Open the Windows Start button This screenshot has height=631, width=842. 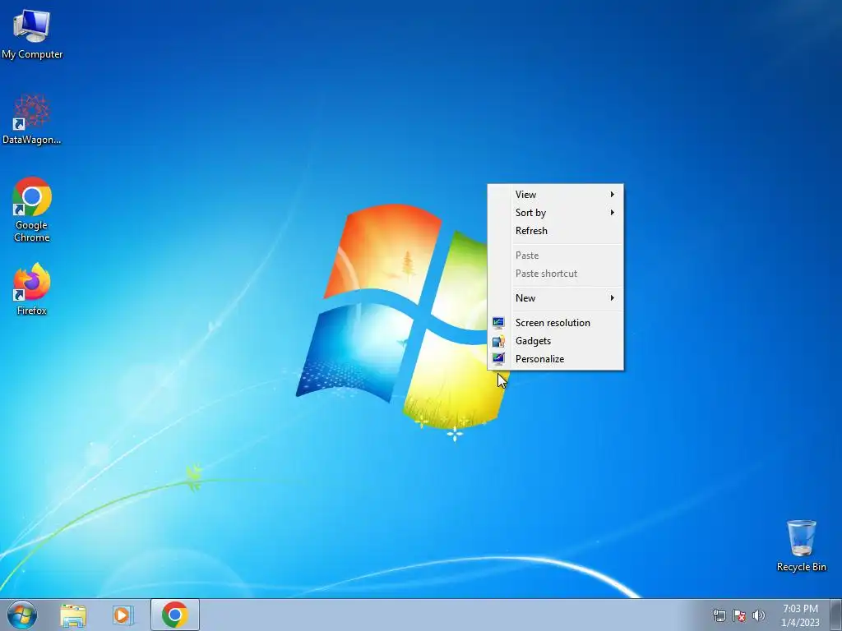[x=22, y=615]
